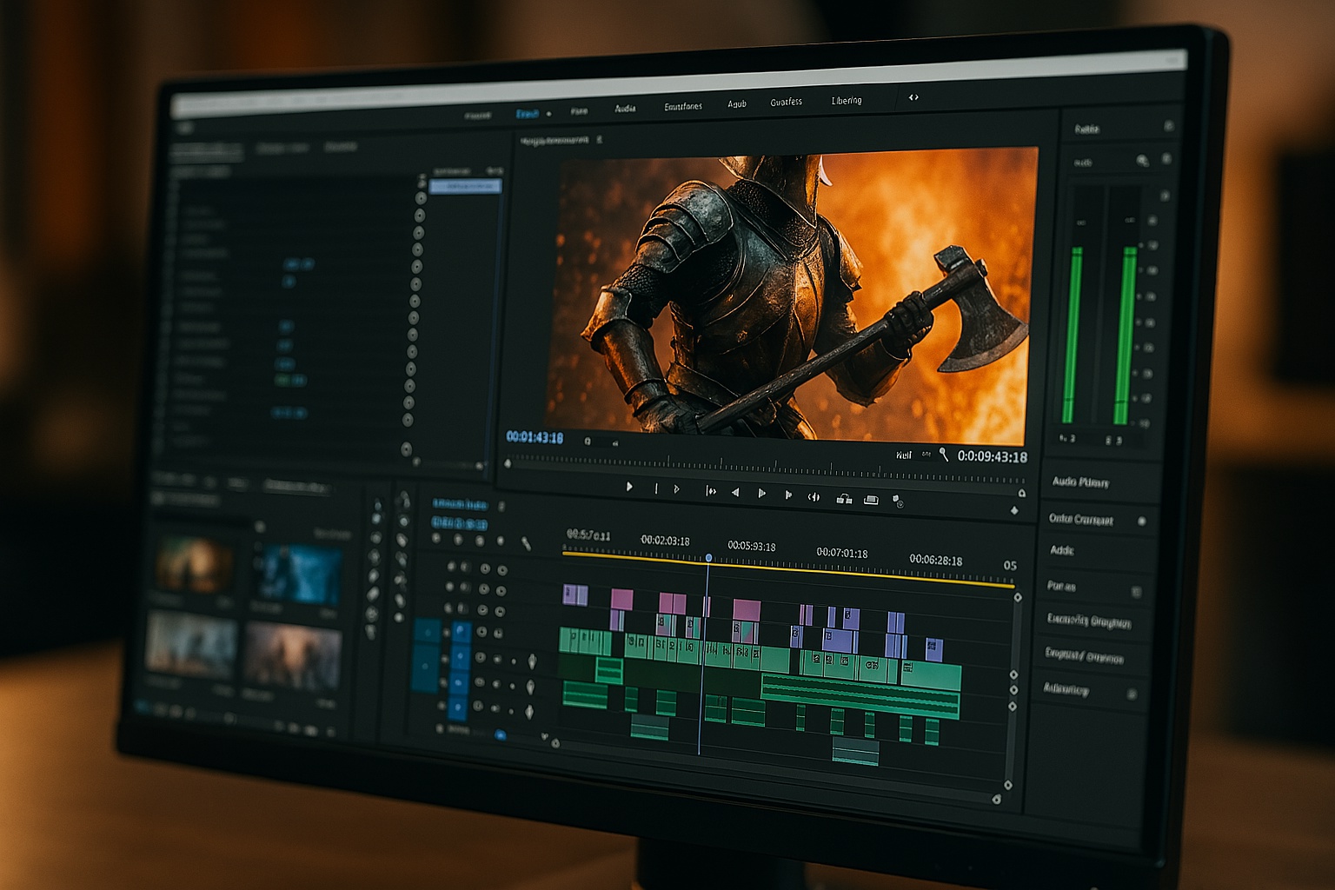Click the lift clip icon in transport bar
This screenshot has width=1335, height=890.
pyautogui.click(x=843, y=498)
